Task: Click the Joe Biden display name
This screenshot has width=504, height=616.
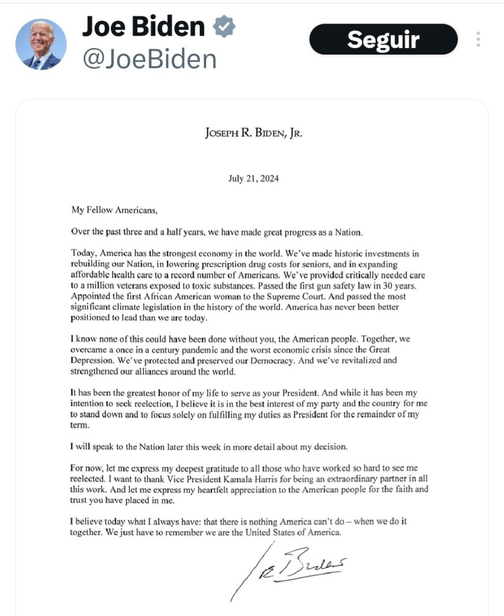Action: pyautogui.click(x=143, y=26)
